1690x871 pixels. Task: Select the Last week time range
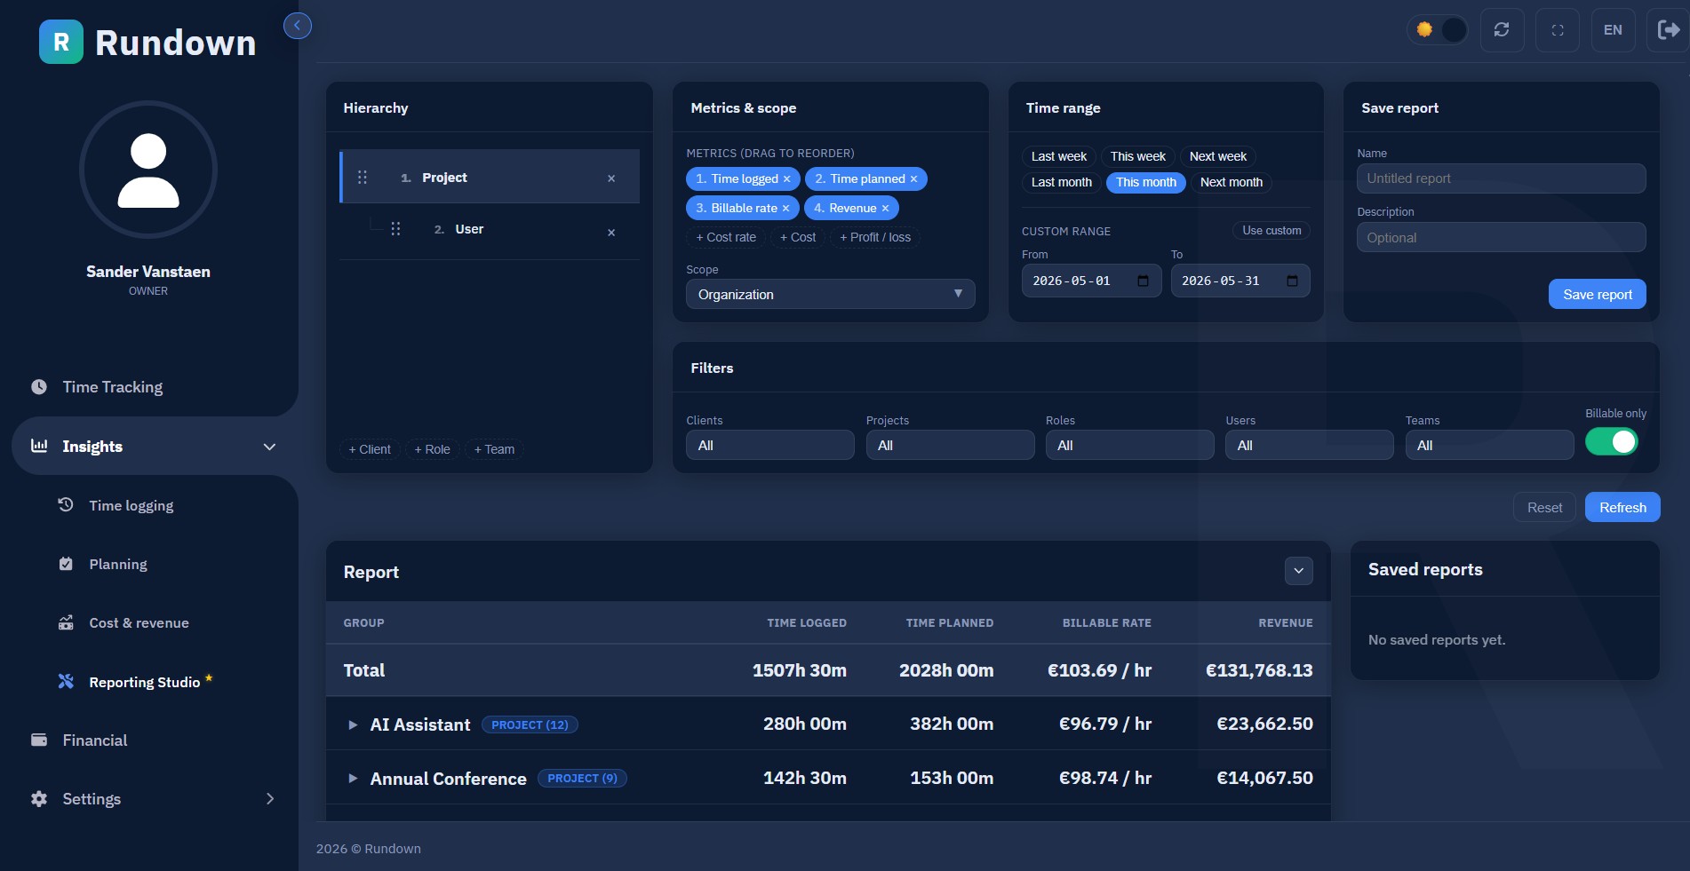click(x=1059, y=156)
